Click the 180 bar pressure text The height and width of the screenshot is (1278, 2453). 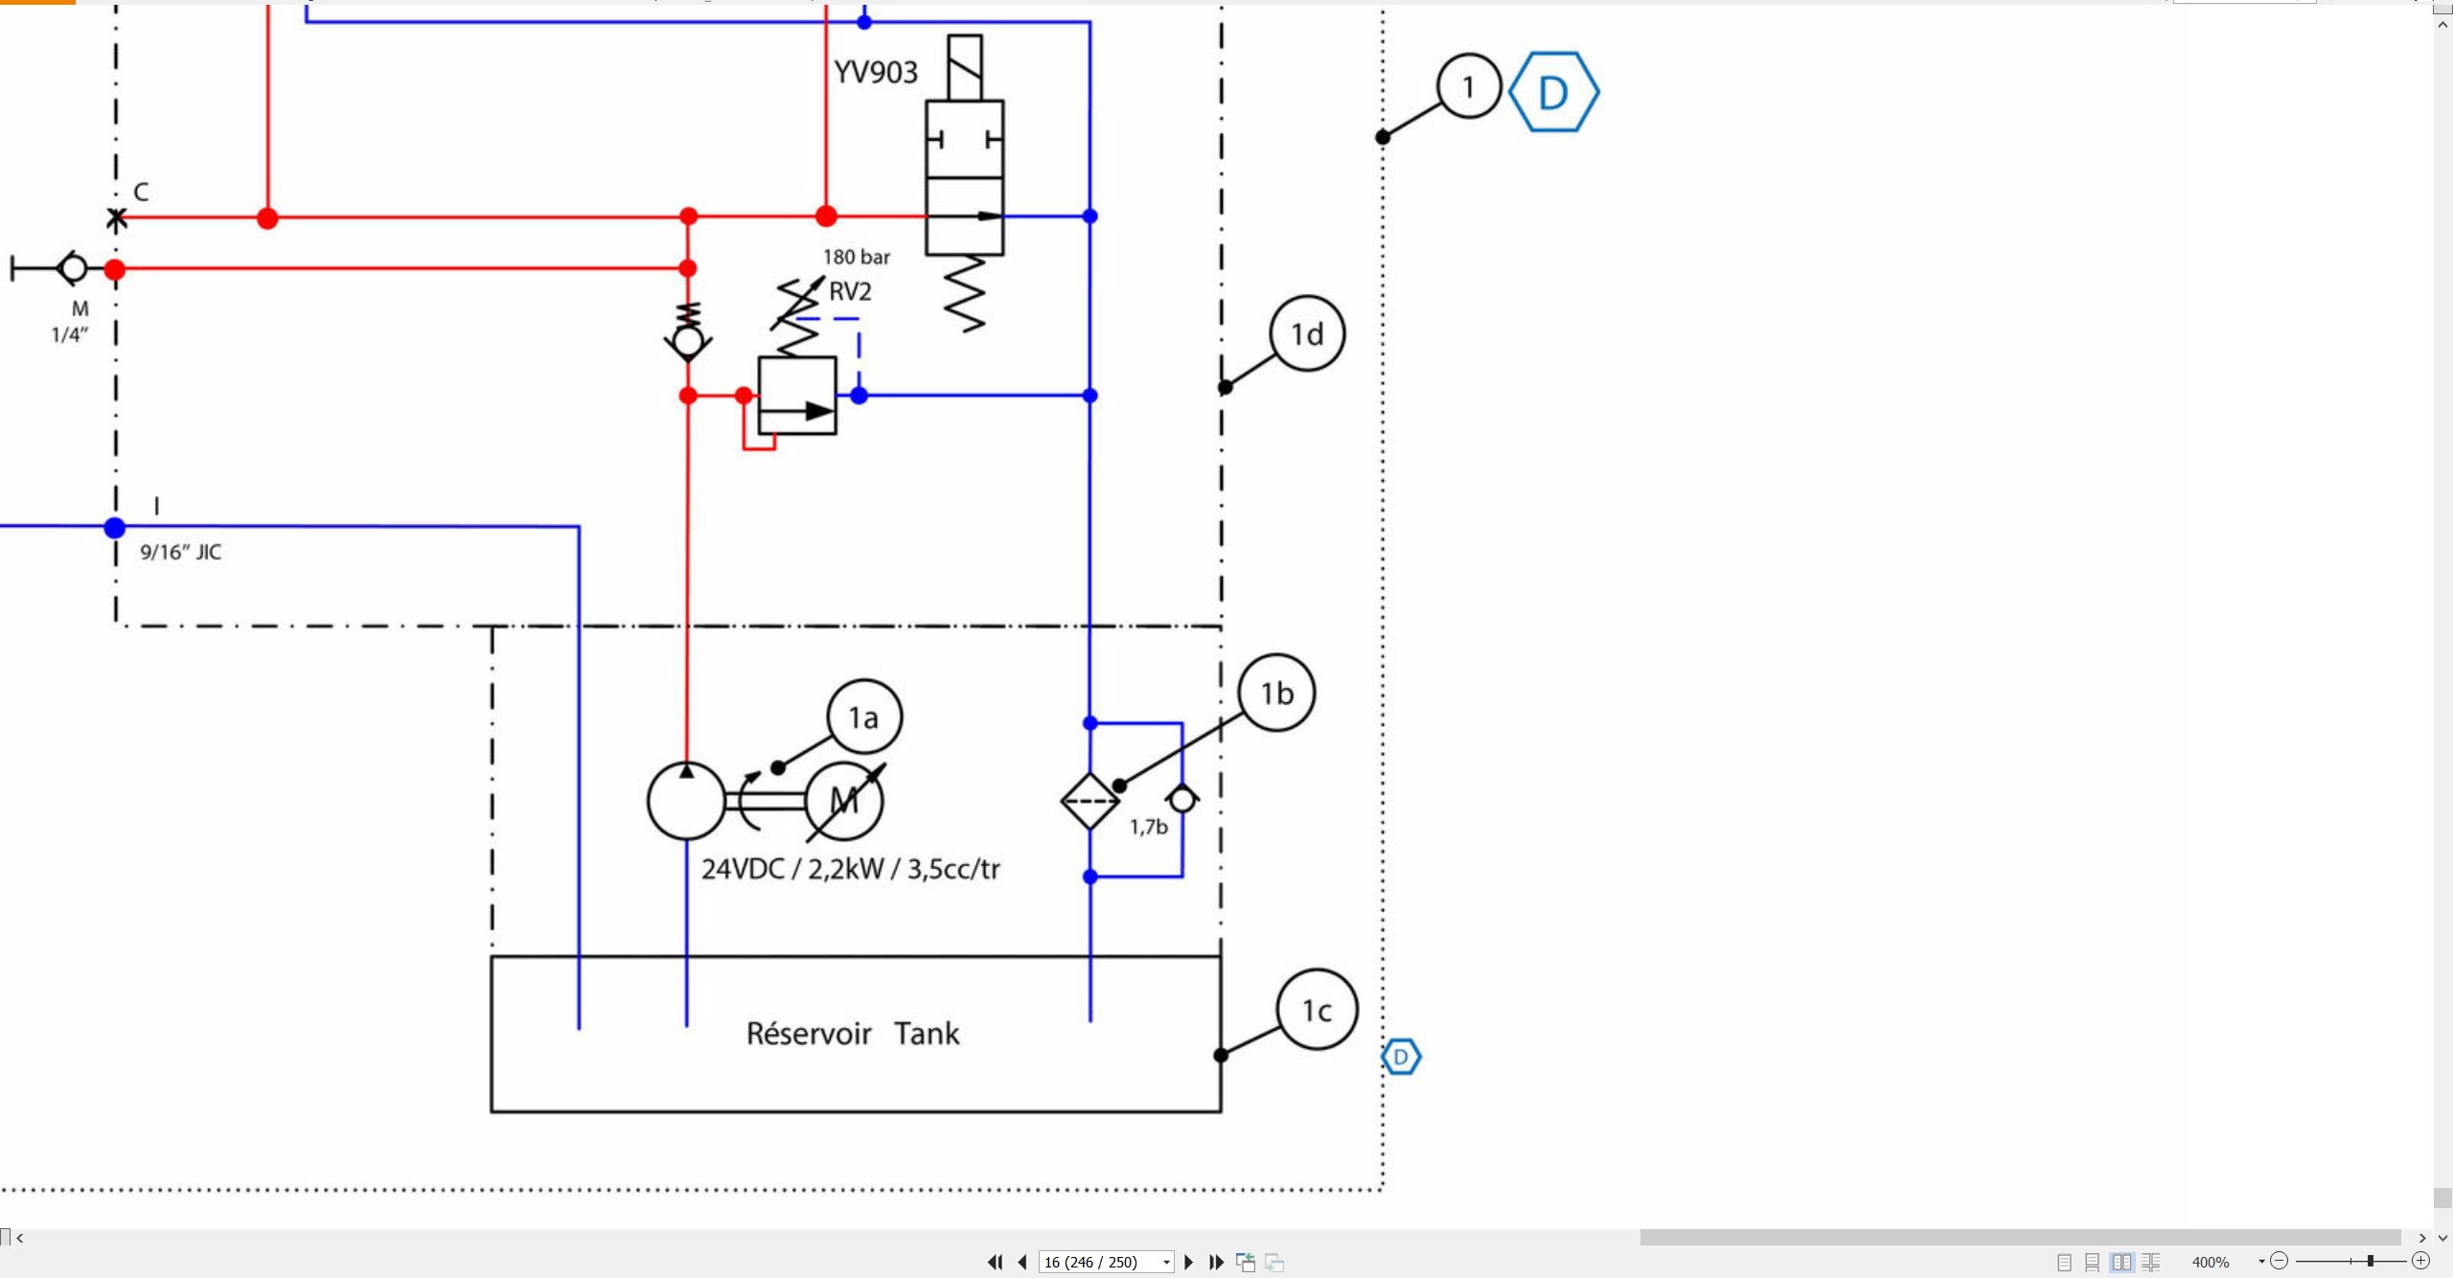click(857, 257)
